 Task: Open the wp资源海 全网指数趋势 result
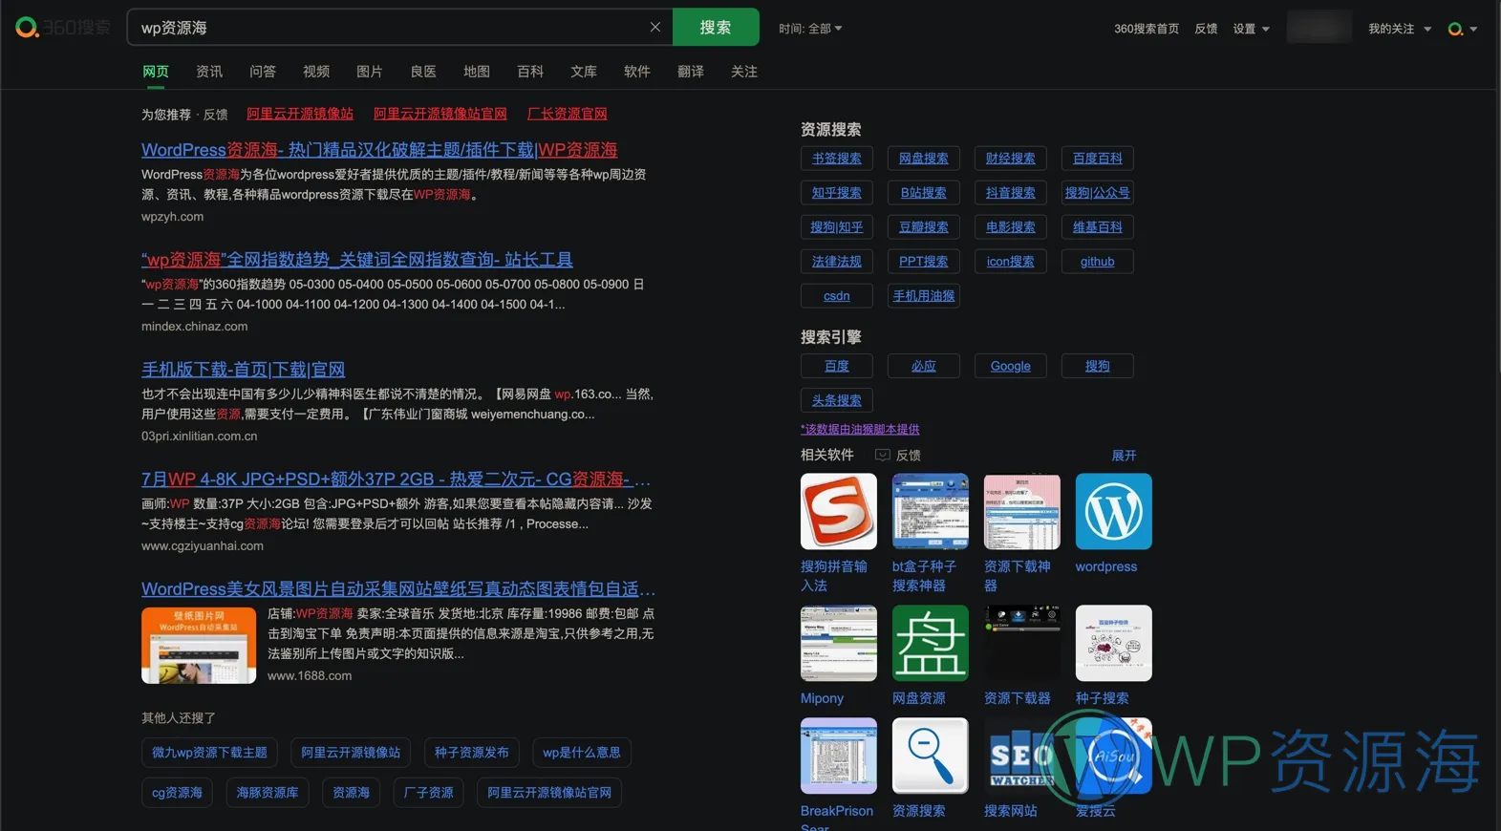click(357, 260)
